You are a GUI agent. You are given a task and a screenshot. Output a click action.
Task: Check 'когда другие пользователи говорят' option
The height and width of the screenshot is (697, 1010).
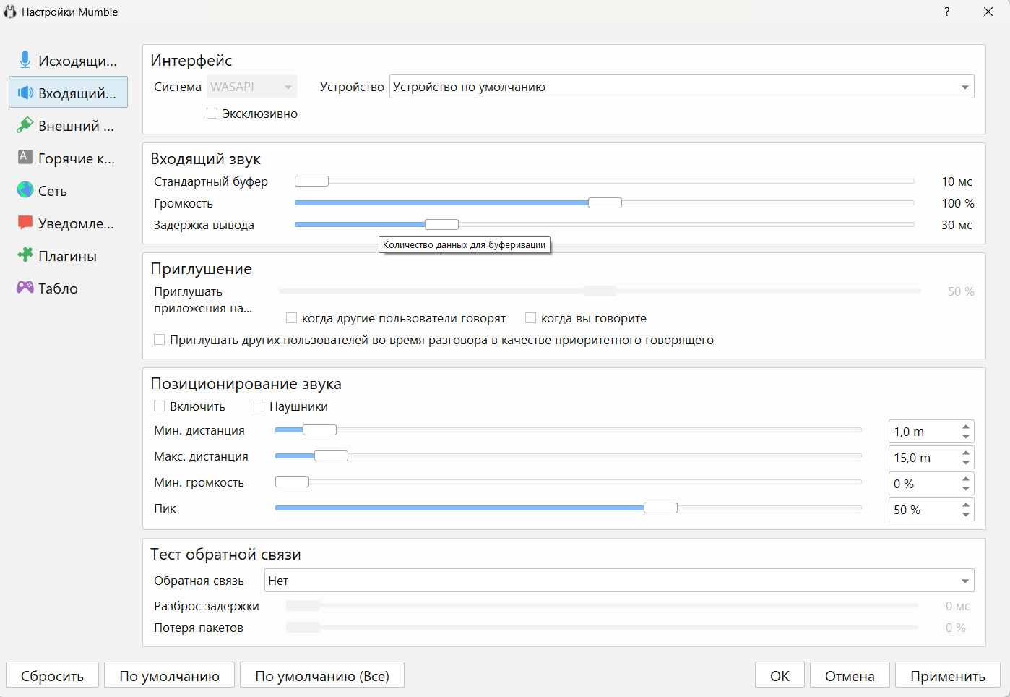click(x=291, y=318)
